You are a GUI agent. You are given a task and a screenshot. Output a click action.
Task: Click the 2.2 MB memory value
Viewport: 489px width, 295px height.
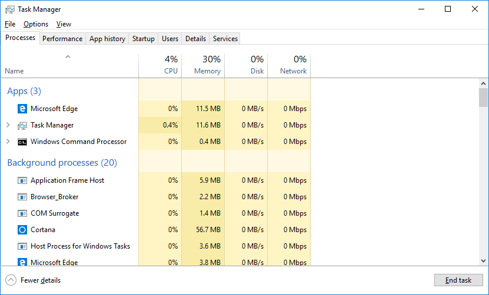pos(210,197)
